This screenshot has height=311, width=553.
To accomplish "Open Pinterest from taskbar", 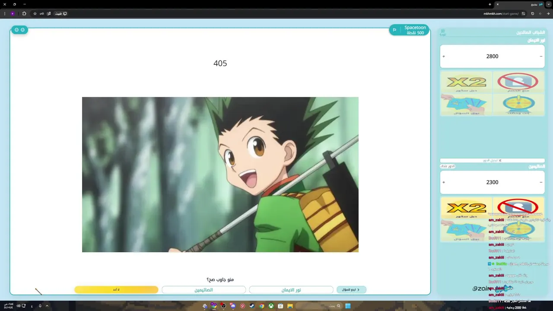I will click(x=242, y=306).
